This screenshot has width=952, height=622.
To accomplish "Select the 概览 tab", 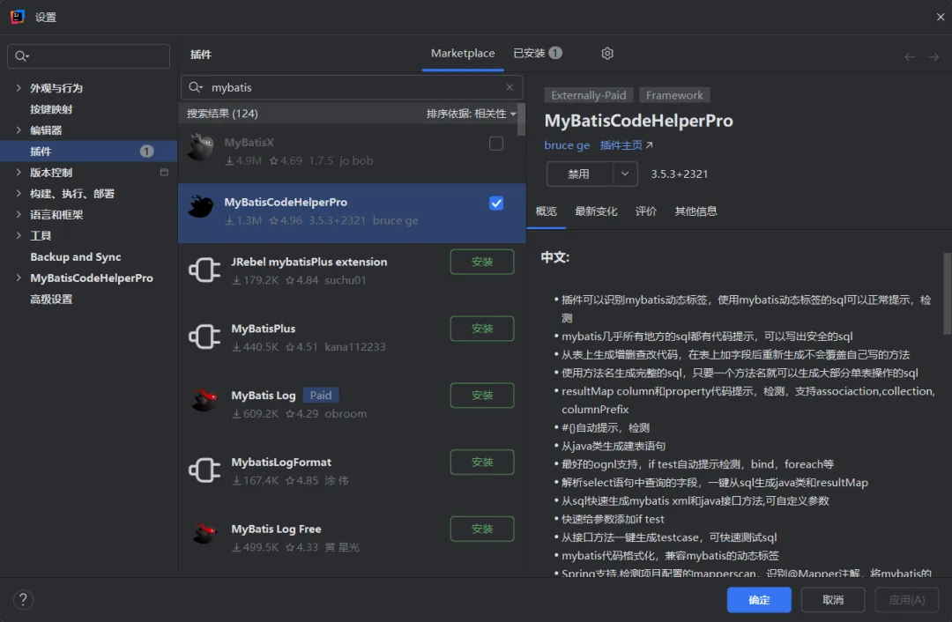I will (546, 211).
